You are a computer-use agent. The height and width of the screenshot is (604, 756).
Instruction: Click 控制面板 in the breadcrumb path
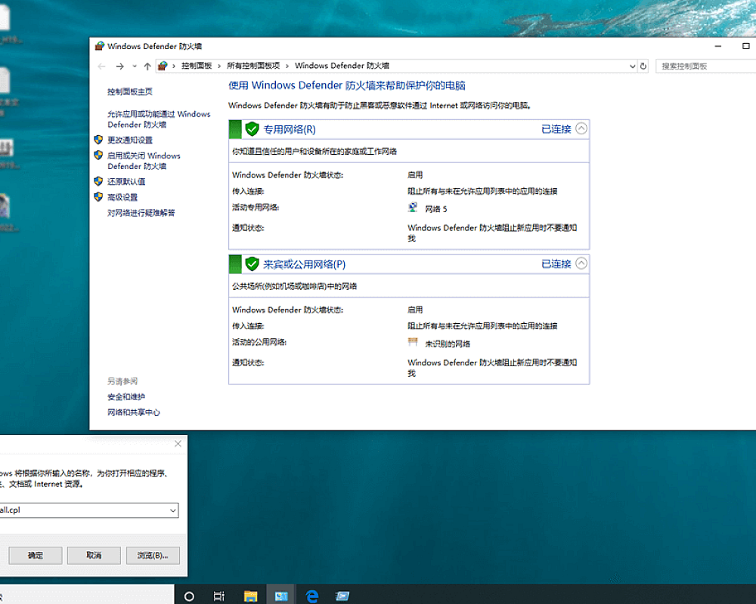[x=197, y=66]
